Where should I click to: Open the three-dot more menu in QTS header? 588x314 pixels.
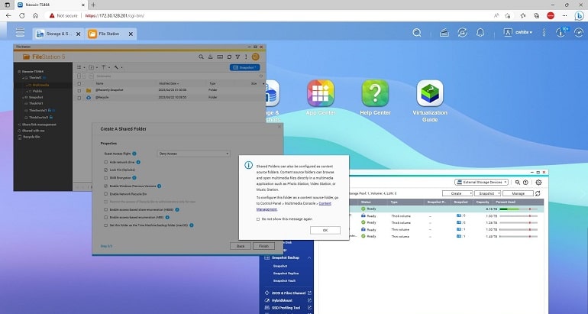pyautogui.click(x=544, y=33)
